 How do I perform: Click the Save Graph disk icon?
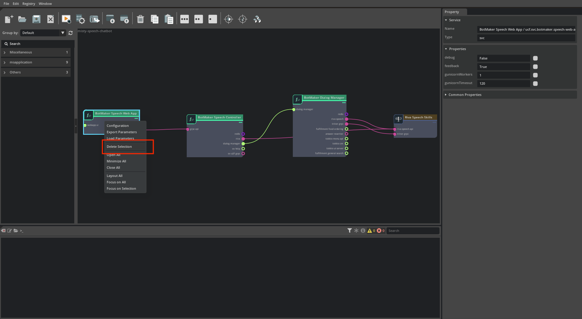click(x=36, y=19)
